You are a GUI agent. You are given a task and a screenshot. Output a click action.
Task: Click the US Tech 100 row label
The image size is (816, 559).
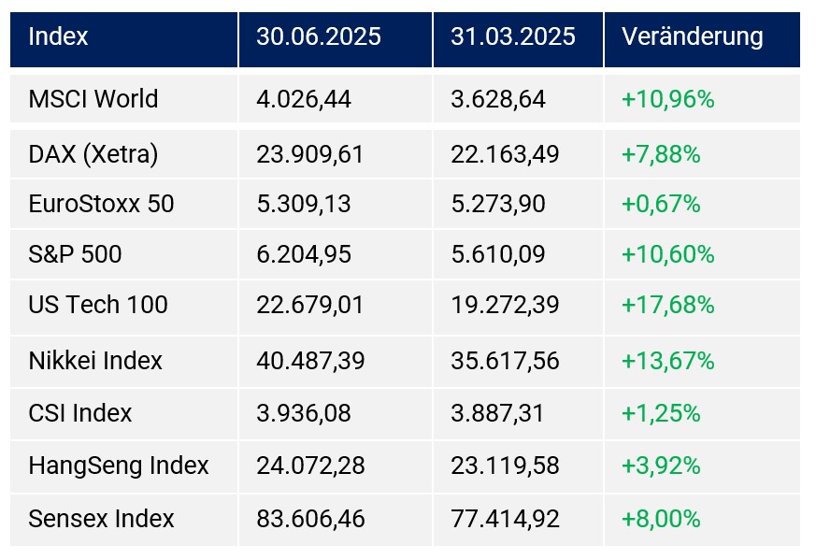click(x=98, y=305)
